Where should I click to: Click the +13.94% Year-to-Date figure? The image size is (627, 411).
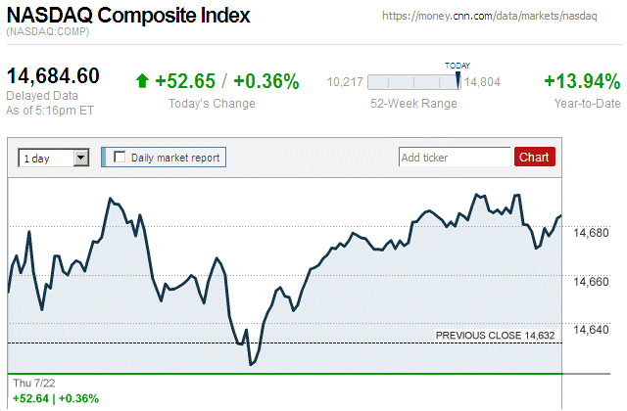(581, 81)
